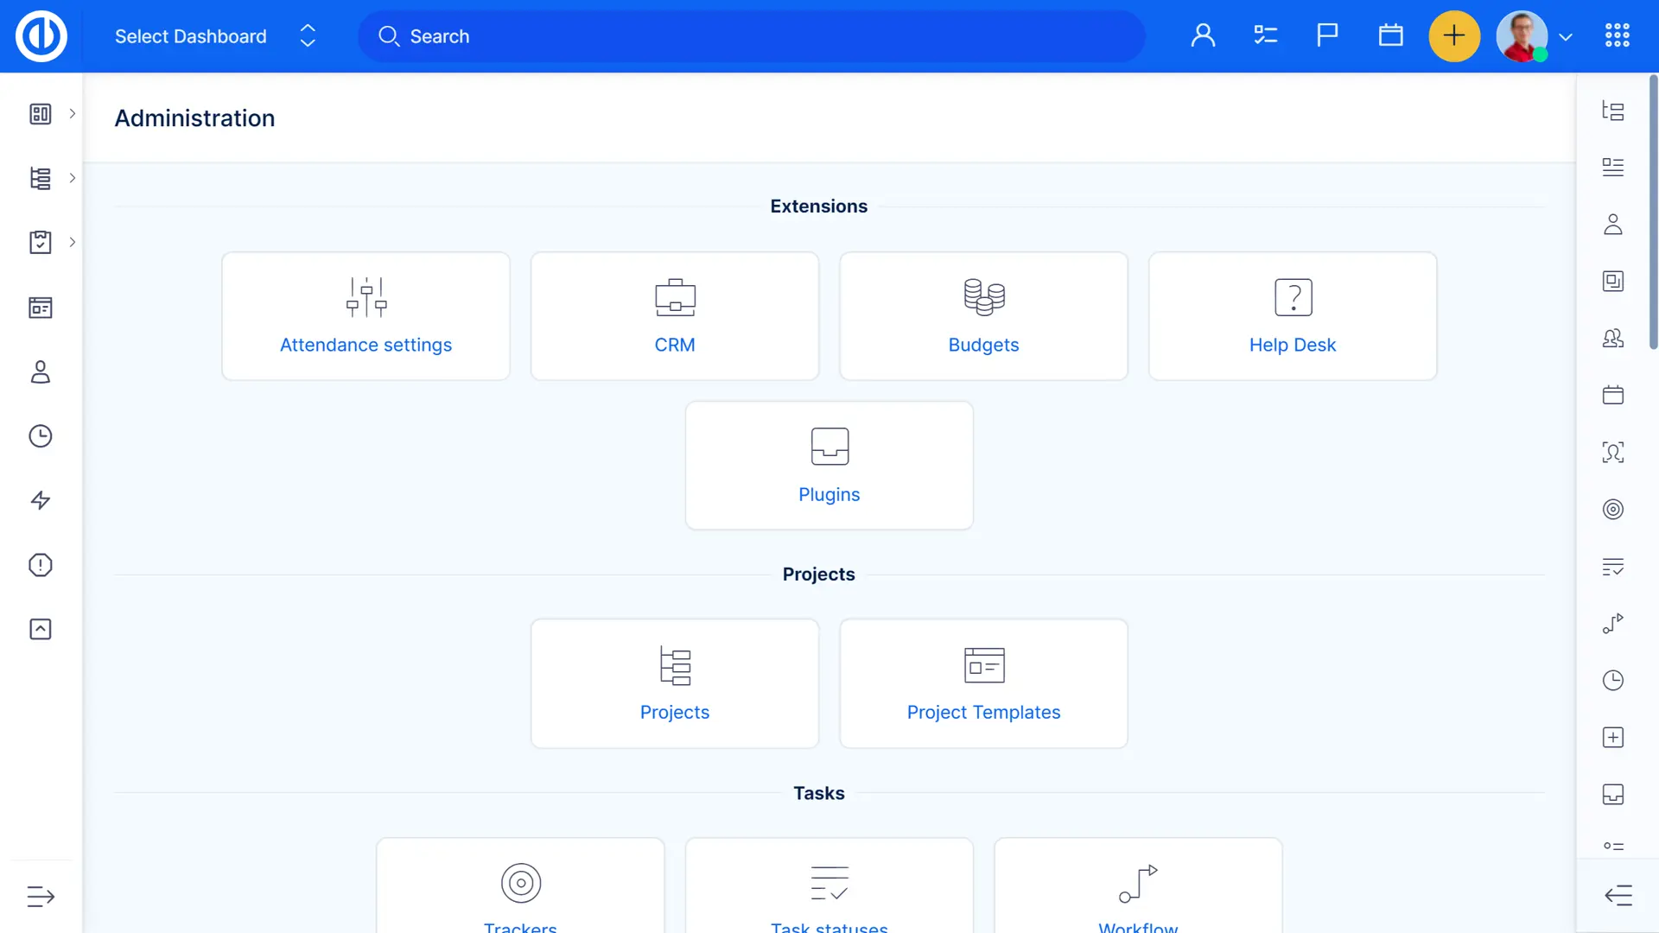The image size is (1659, 933).
Task: Open the calendar icon in top bar
Action: pyautogui.click(x=1390, y=36)
